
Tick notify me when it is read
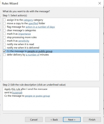(x=4, y=44)
